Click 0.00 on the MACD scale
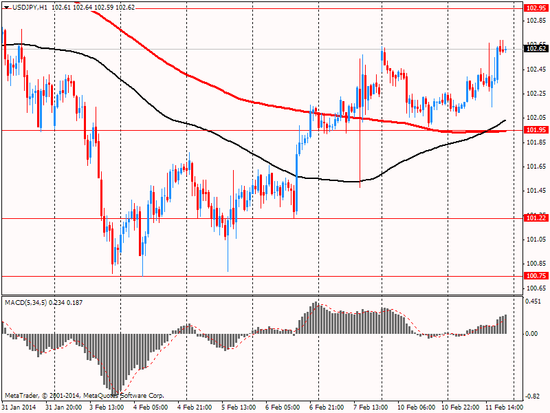The width and height of the screenshot is (550, 413). pos(531,333)
